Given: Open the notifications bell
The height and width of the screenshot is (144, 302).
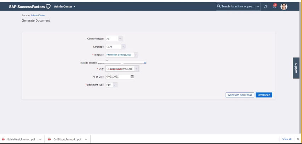Looking at the screenshot, I should click(x=266, y=7).
